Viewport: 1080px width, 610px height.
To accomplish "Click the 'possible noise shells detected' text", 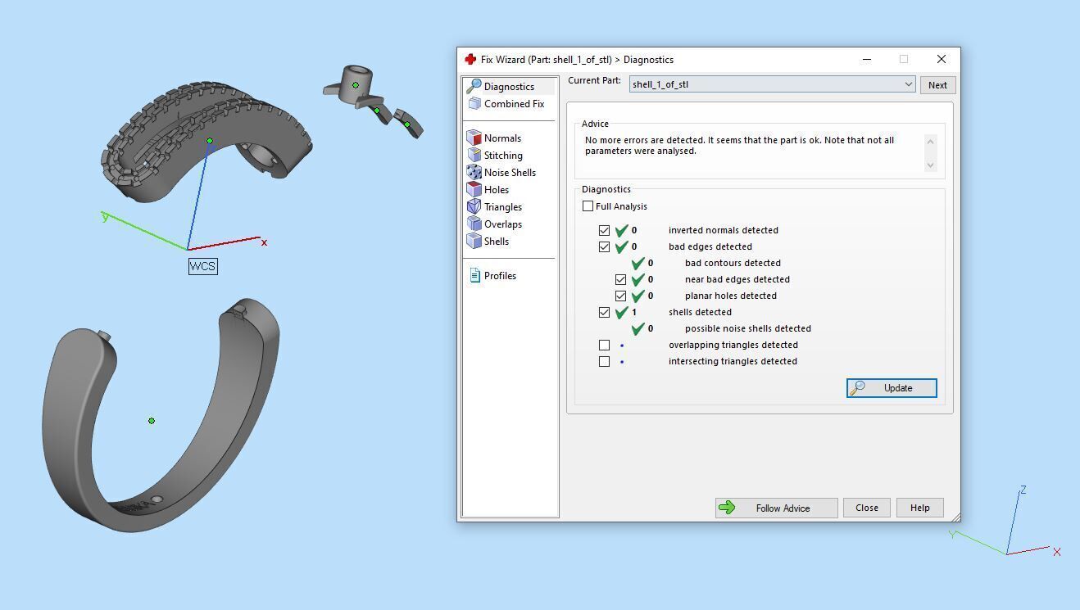I will coord(748,328).
